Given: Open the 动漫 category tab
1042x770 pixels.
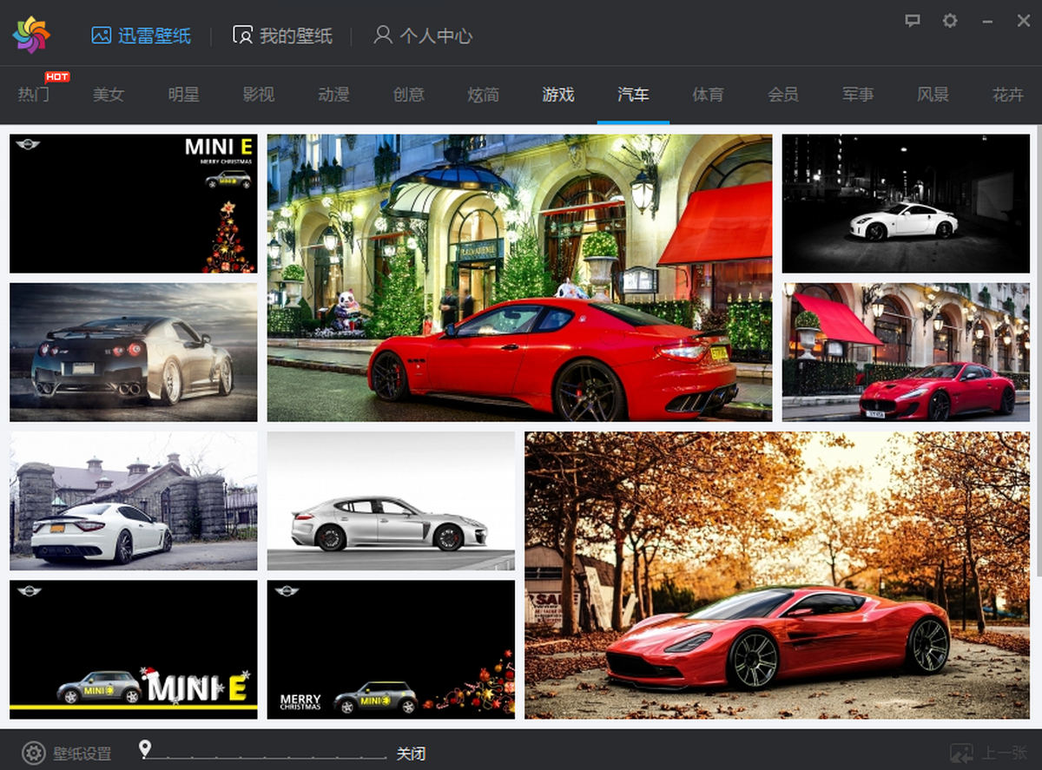Looking at the screenshot, I should point(333,95).
